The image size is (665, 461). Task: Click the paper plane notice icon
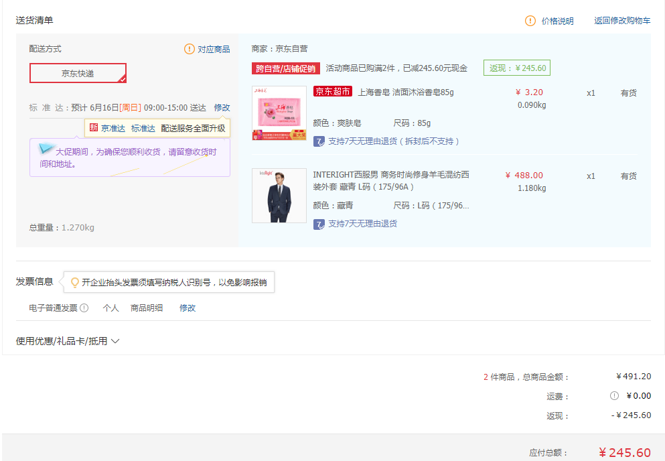click(46, 149)
